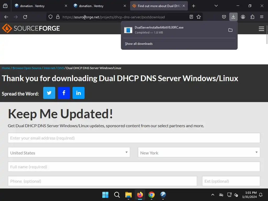Open the Pocket save icon
The image size is (268, 201).
pyautogui.click(x=224, y=17)
